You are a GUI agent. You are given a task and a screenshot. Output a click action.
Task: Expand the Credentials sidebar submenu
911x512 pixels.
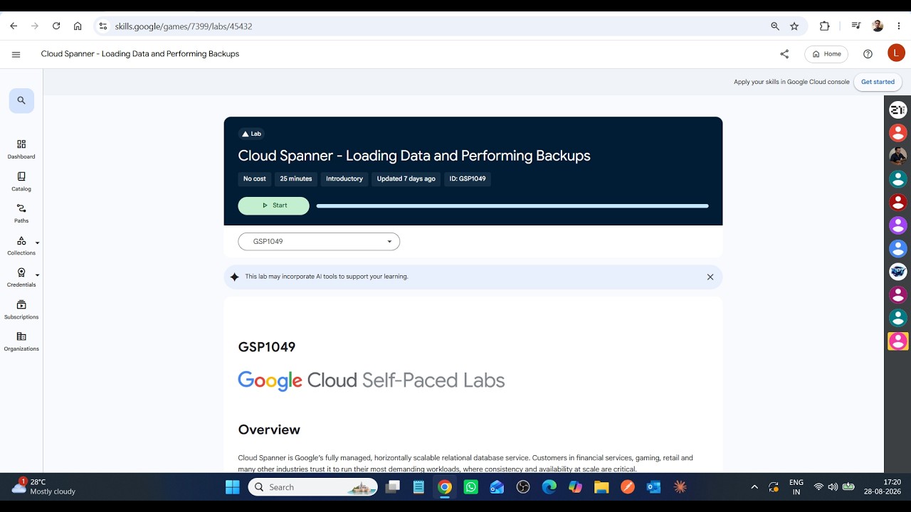pyautogui.click(x=37, y=275)
